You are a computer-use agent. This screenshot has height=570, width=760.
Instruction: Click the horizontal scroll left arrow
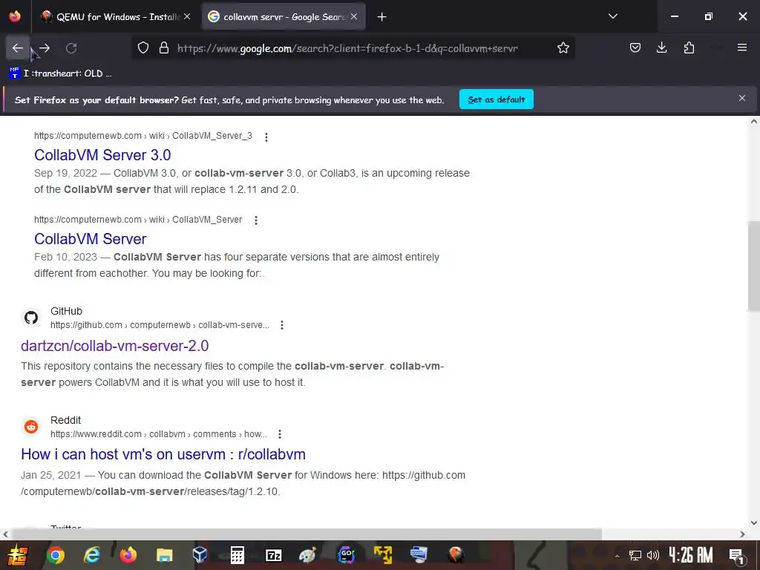click(x=6, y=534)
